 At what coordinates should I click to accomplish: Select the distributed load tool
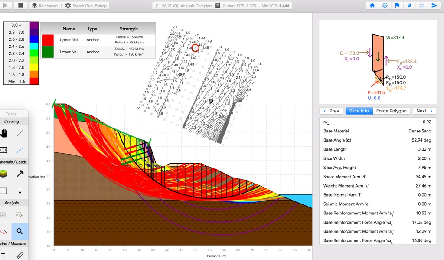click(3, 191)
